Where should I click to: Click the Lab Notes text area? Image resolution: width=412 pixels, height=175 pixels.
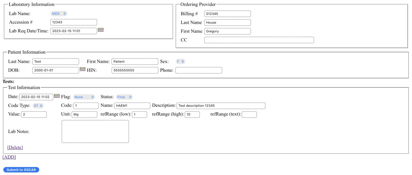95,131
